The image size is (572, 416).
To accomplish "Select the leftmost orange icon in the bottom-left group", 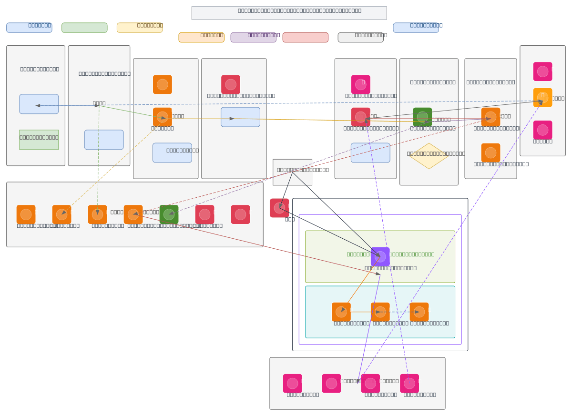I will tap(26, 214).
